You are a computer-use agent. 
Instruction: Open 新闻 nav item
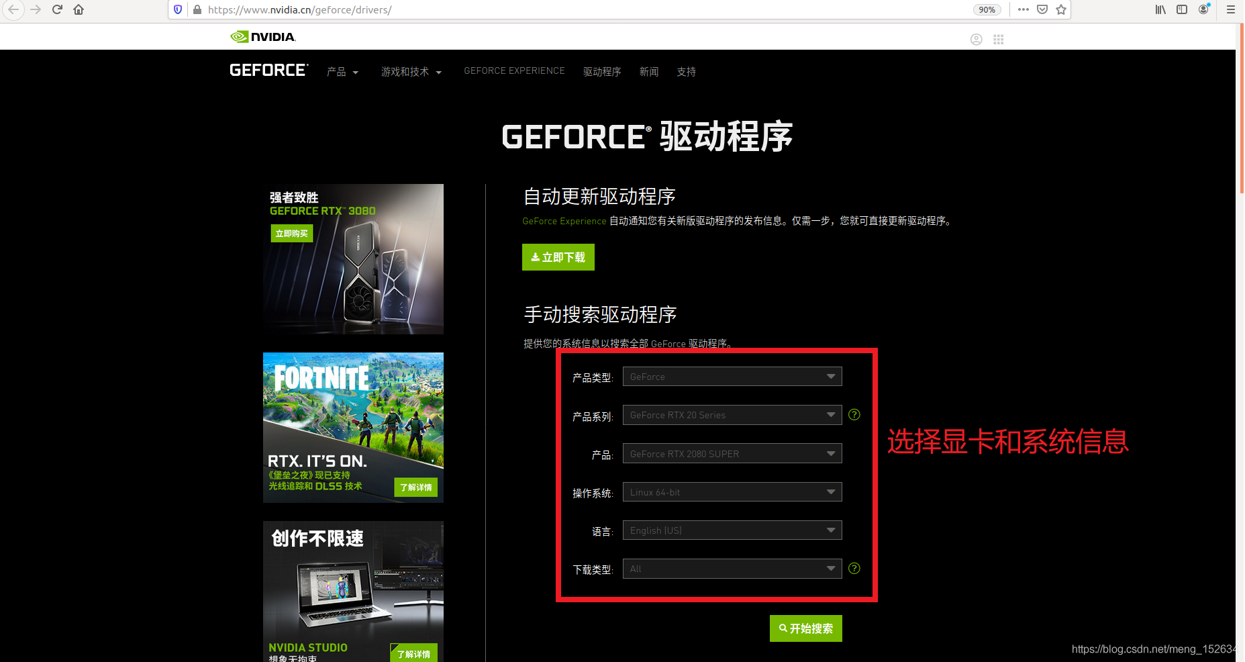coord(649,72)
